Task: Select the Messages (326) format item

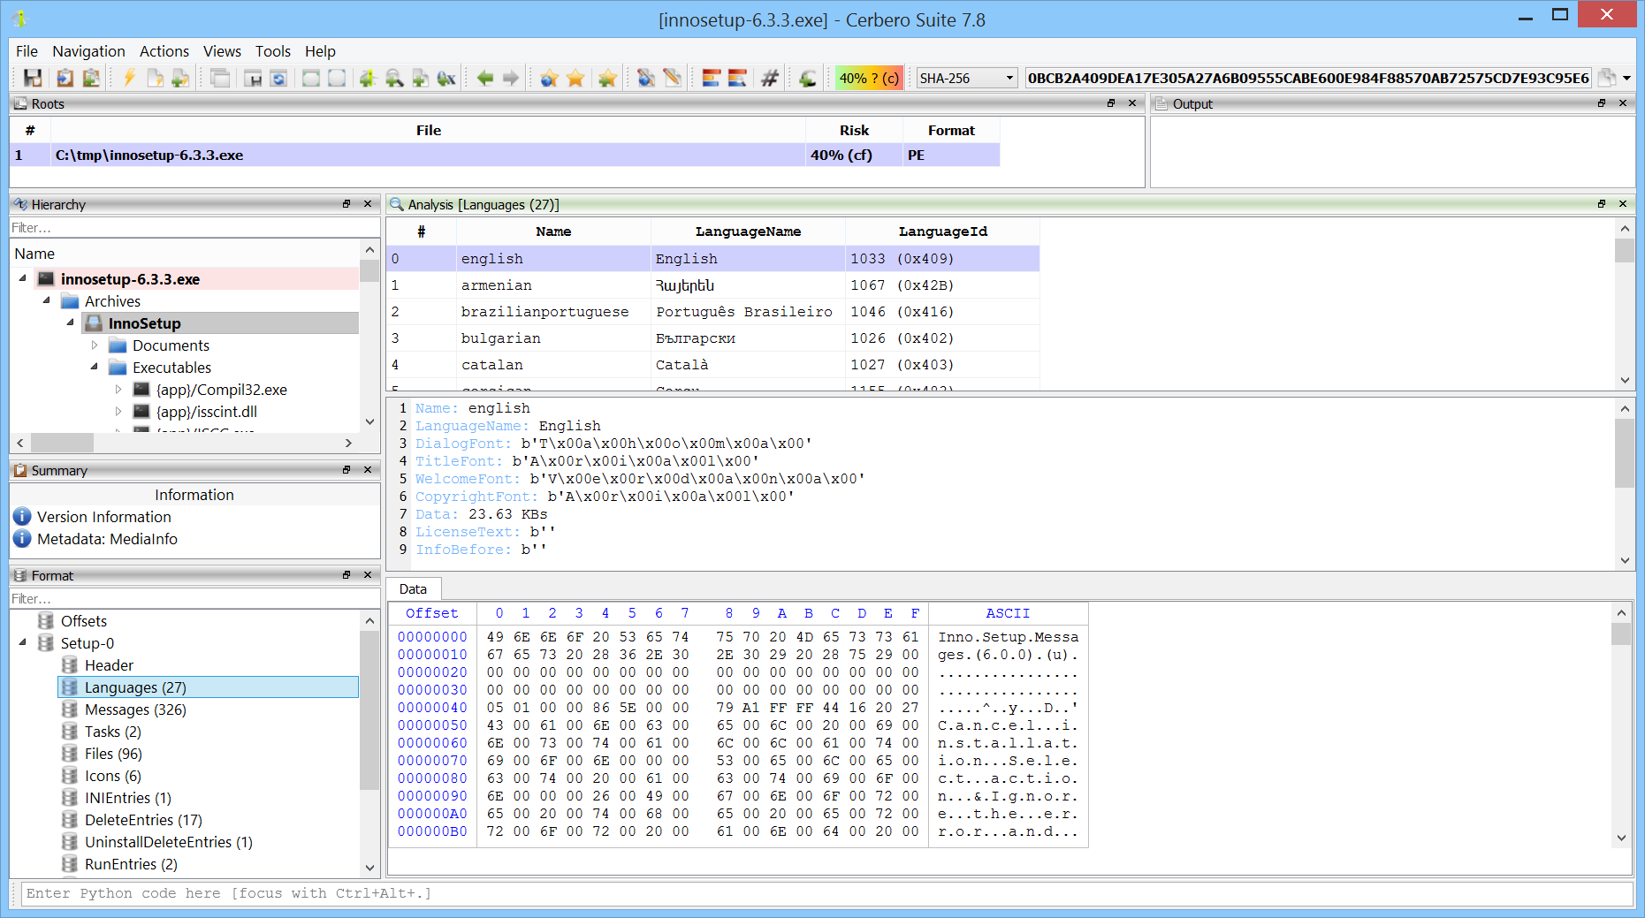Action: pos(135,709)
